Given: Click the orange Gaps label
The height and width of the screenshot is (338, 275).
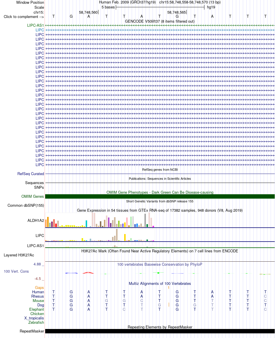Looking at the screenshot, I should coord(40,288).
